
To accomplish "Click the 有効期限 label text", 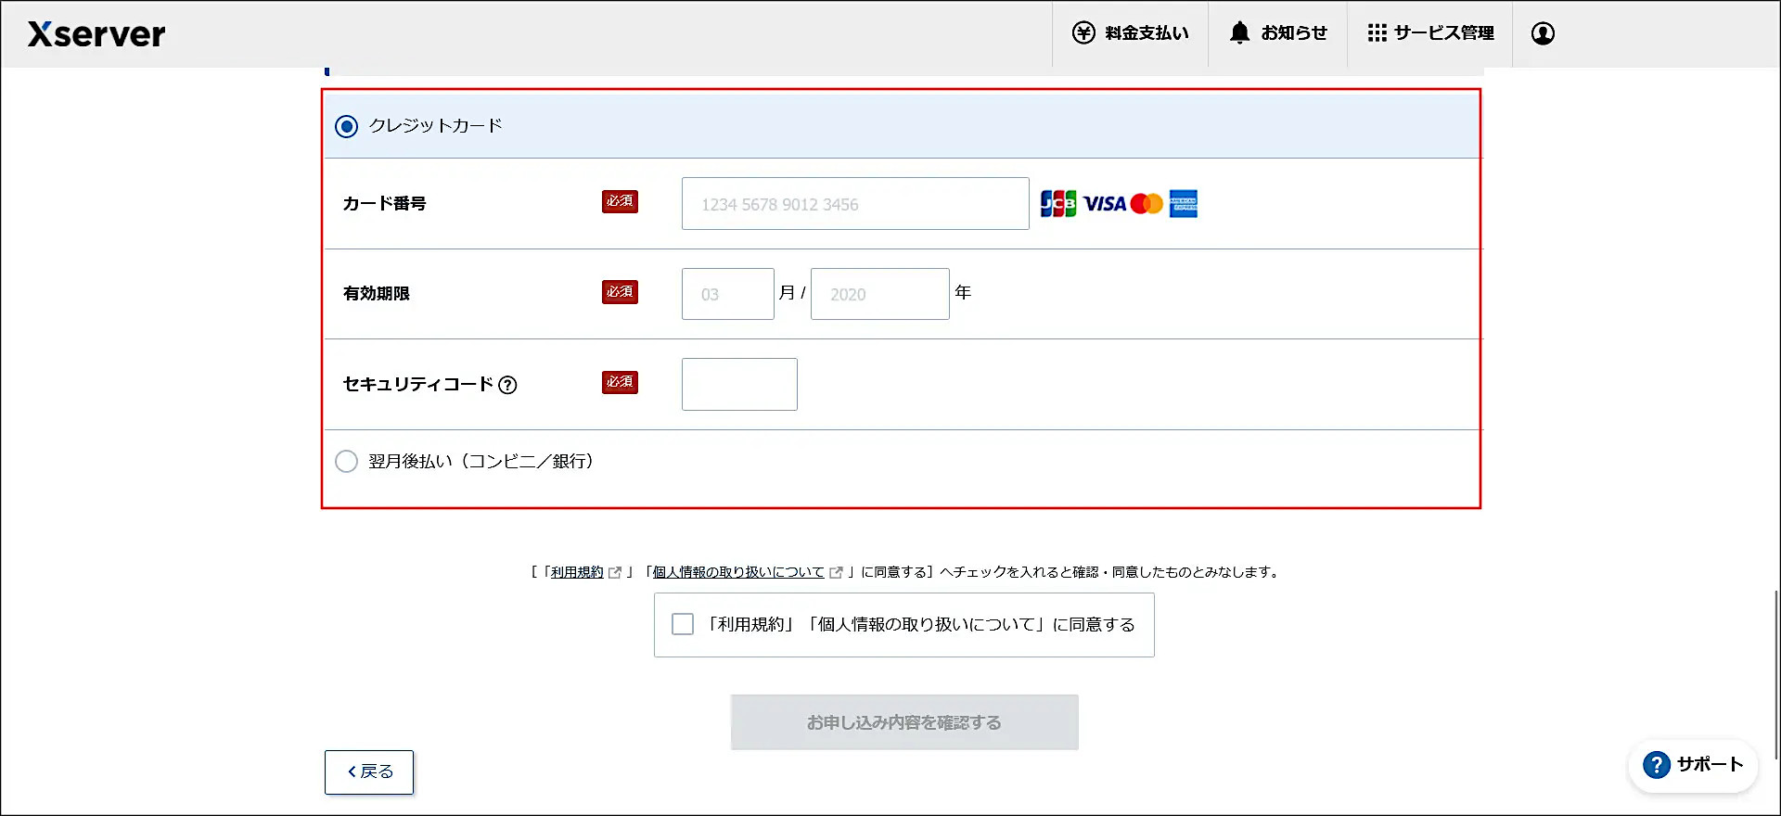I will point(376,294).
